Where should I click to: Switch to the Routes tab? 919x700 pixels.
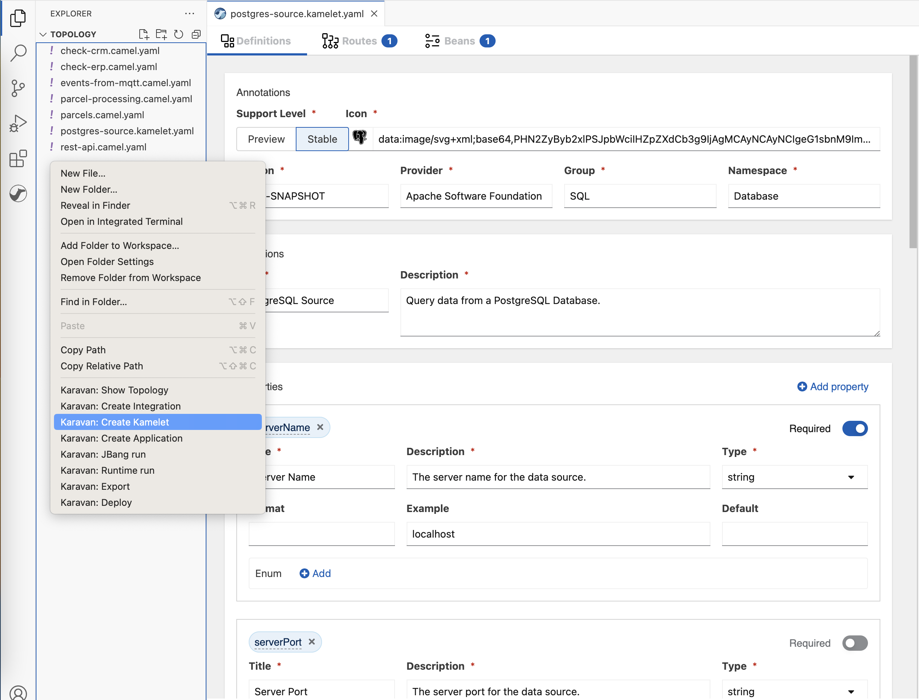click(x=359, y=41)
